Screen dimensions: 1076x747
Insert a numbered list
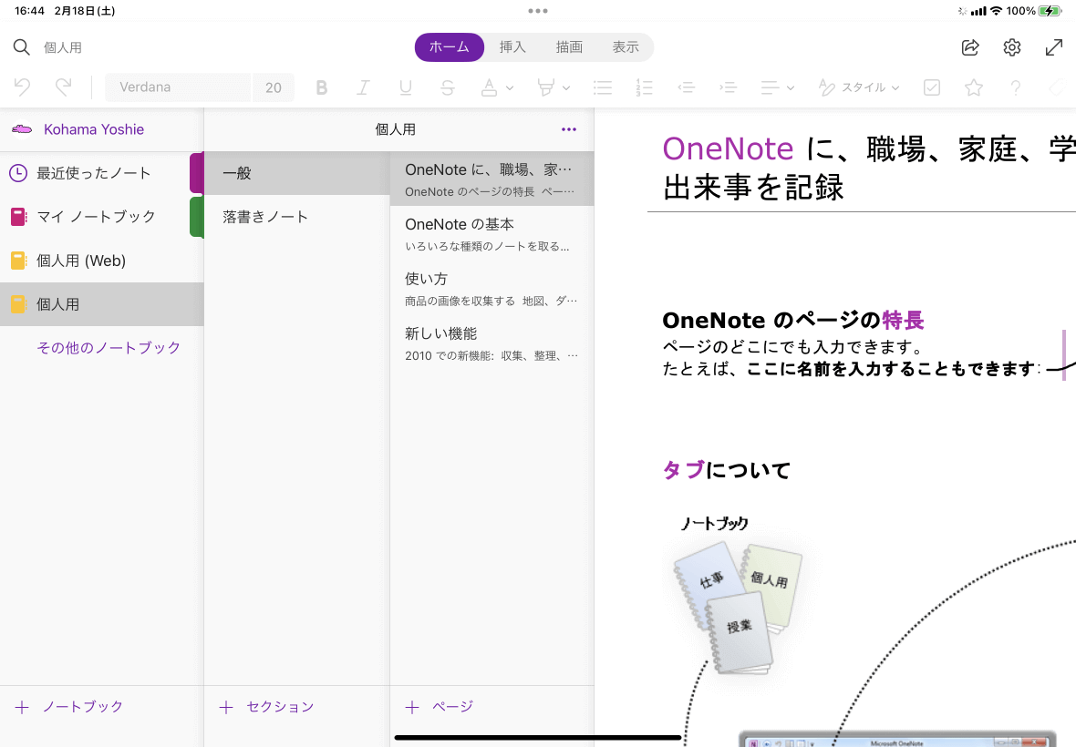[645, 87]
